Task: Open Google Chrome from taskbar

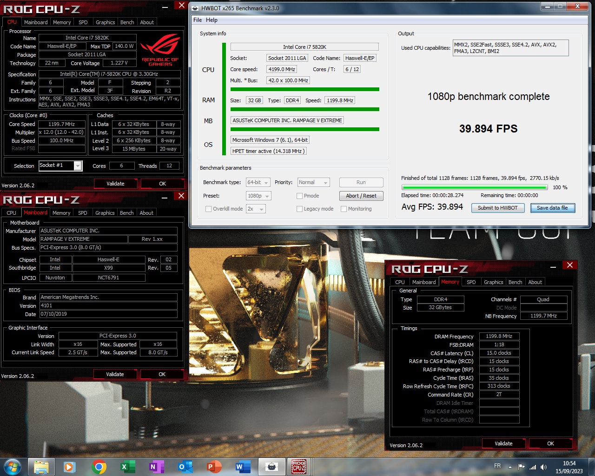Action: point(99,467)
